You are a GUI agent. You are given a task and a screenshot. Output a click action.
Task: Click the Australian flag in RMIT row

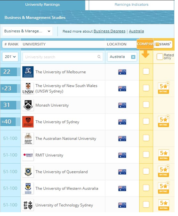[x=122, y=155]
